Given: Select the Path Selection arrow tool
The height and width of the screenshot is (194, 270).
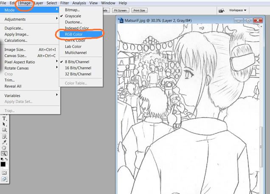Looking at the screenshot, I should (4, 124).
